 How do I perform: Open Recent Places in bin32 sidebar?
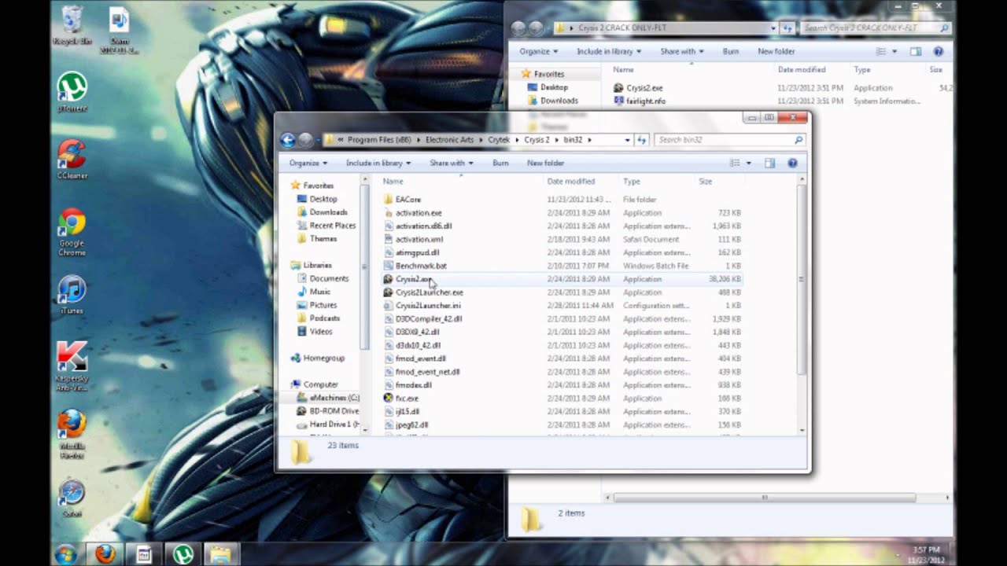(332, 226)
